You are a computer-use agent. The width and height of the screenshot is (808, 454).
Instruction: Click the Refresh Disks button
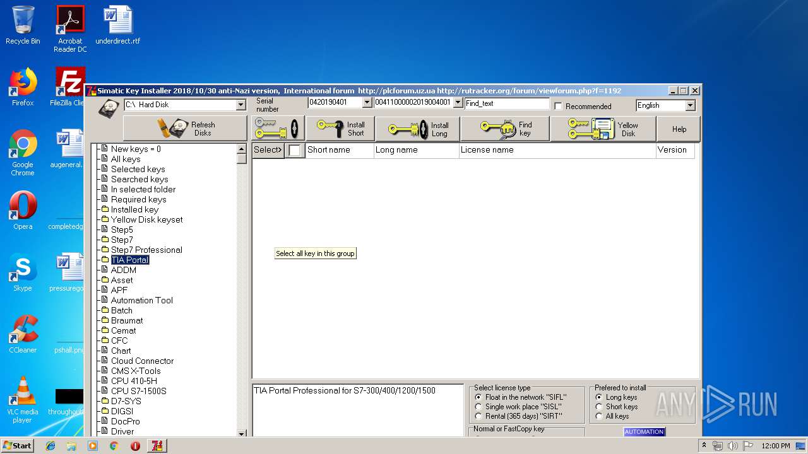click(x=185, y=129)
